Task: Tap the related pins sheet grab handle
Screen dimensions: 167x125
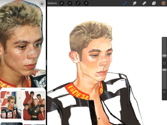Action: coord(23,89)
